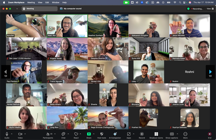Open the Chat panel icon
The image size is (216, 140).
63,134
